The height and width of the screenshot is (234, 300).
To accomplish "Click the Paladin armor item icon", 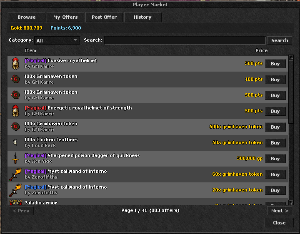I will click(15, 202).
